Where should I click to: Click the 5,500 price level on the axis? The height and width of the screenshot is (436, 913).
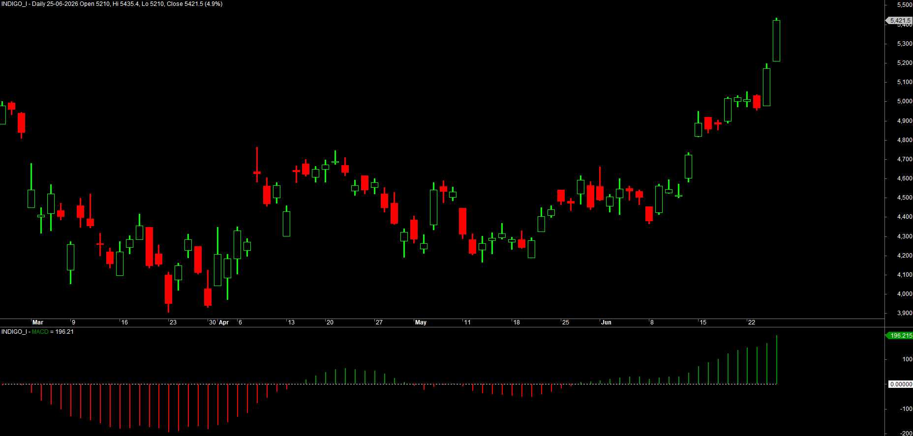(905, 5)
